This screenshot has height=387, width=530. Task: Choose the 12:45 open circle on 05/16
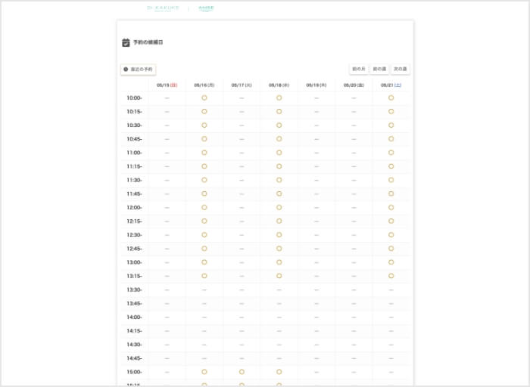(204, 249)
